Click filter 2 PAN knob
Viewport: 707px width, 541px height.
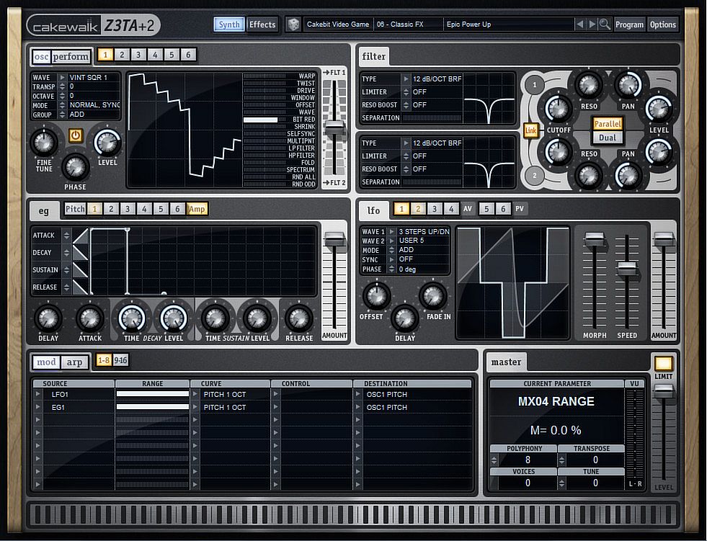click(628, 175)
